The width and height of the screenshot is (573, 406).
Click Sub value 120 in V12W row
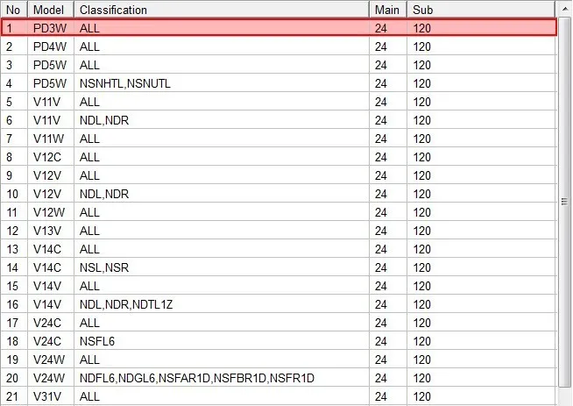click(x=481, y=212)
